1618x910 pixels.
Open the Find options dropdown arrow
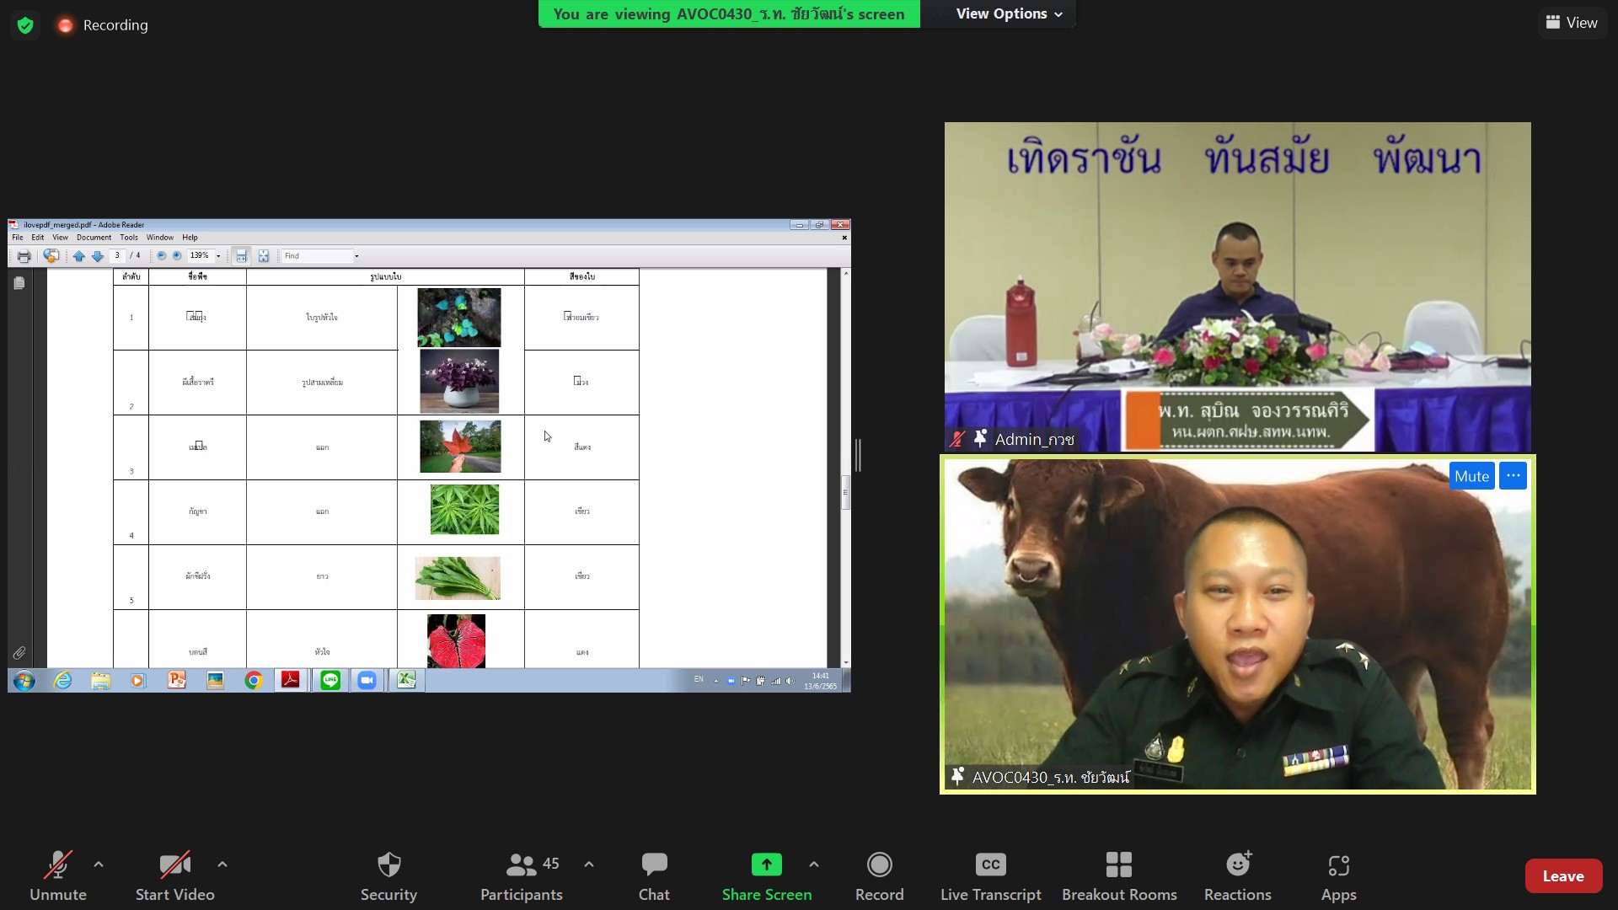click(356, 256)
